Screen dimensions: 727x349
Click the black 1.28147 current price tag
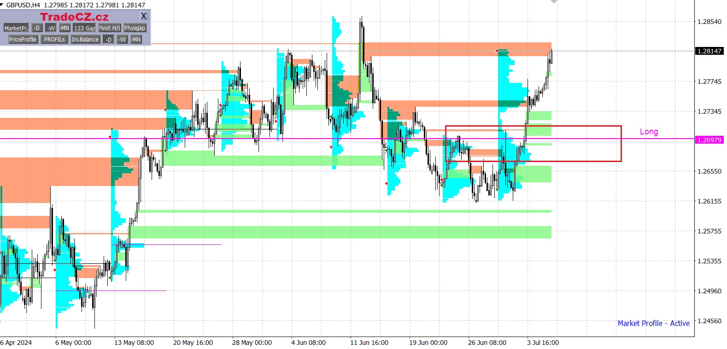click(709, 51)
